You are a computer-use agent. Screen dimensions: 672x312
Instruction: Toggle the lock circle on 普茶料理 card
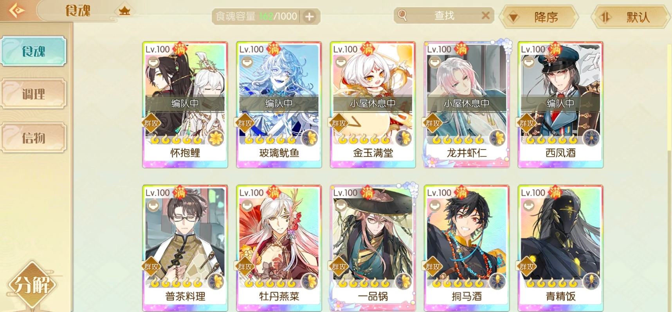[153, 205]
